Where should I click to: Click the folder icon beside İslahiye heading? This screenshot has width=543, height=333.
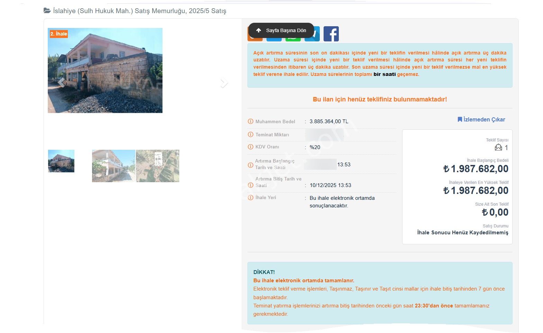pos(47,11)
